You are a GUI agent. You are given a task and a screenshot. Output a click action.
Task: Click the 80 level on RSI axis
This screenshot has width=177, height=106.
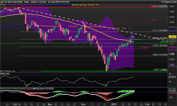tap(170, 74)
